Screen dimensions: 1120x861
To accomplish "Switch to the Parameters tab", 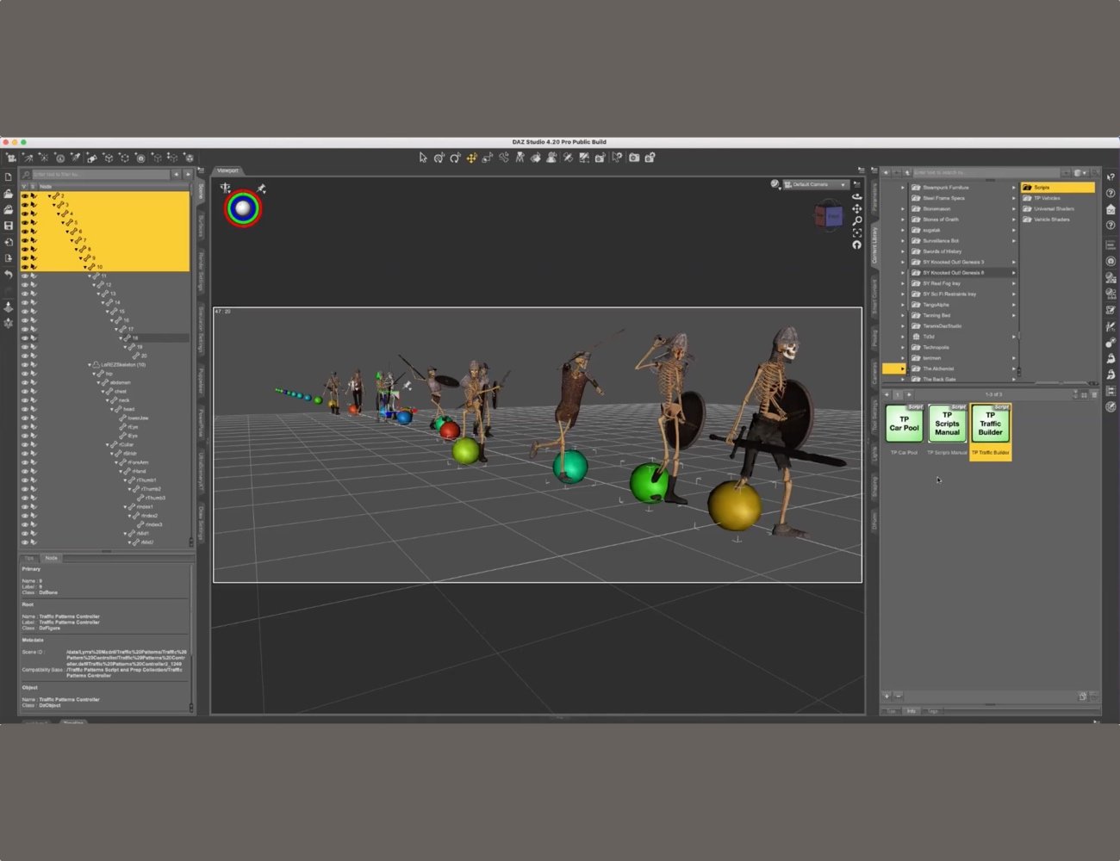I will point(874,198).
